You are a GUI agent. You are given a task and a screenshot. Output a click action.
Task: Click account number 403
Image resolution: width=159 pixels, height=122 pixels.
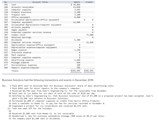[x=6, y=42]
